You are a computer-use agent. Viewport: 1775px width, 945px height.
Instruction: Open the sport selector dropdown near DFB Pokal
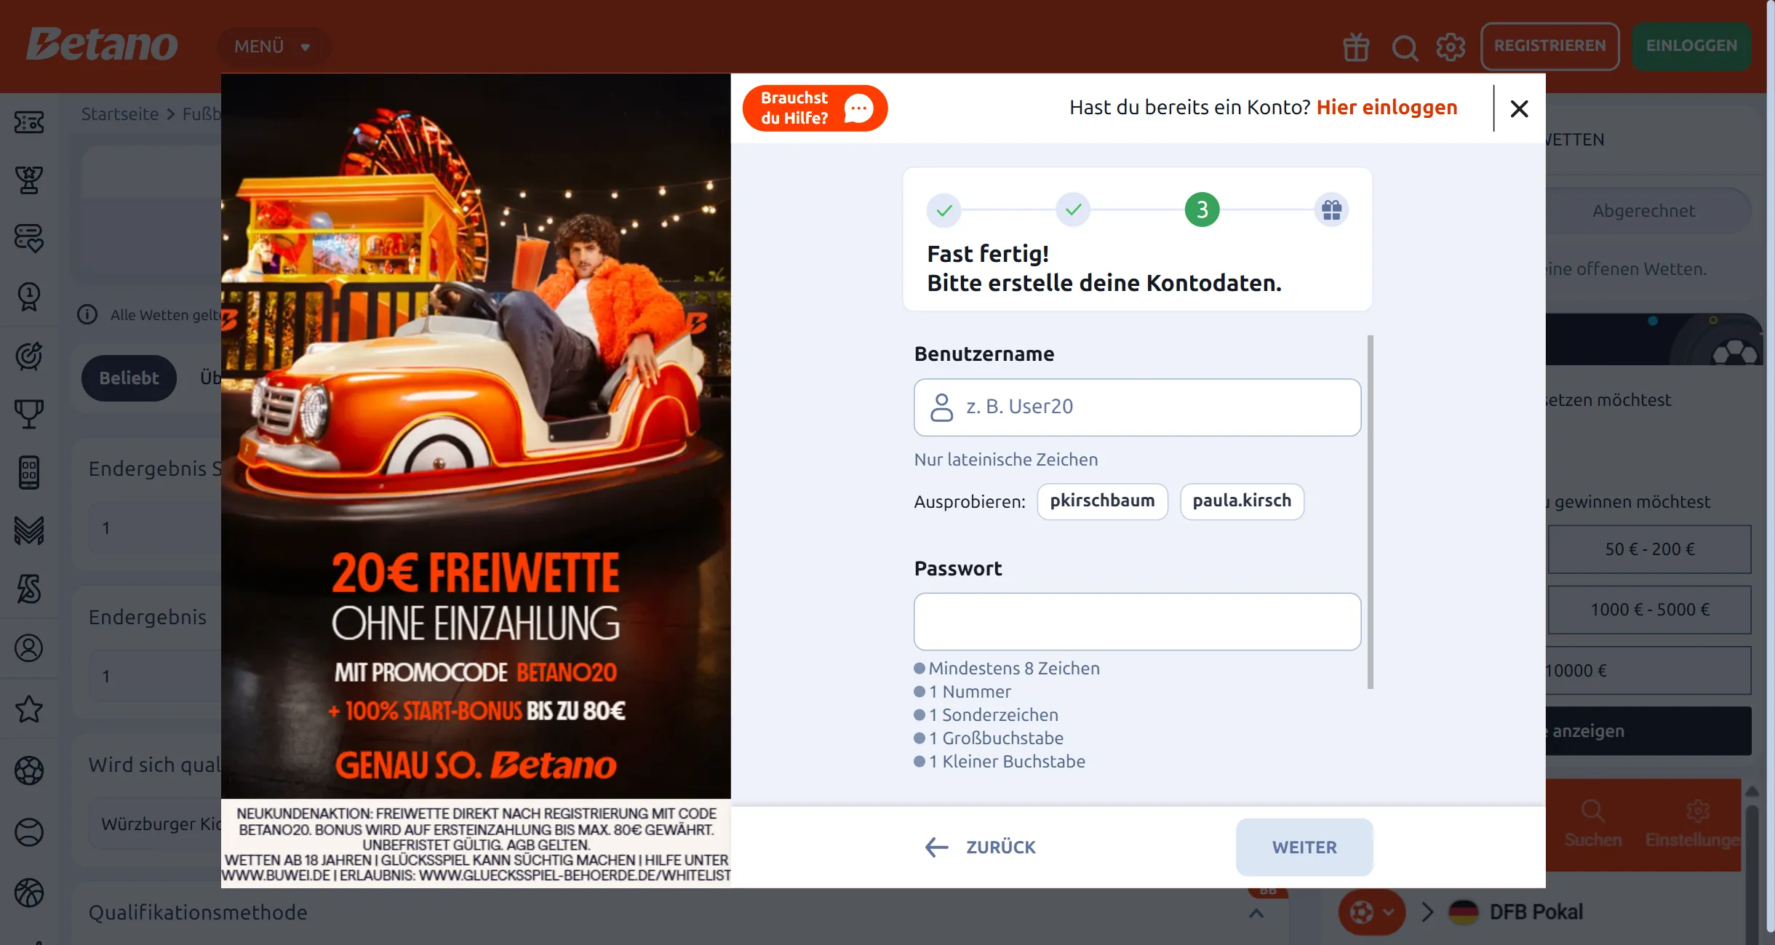tap(1372, 912)
